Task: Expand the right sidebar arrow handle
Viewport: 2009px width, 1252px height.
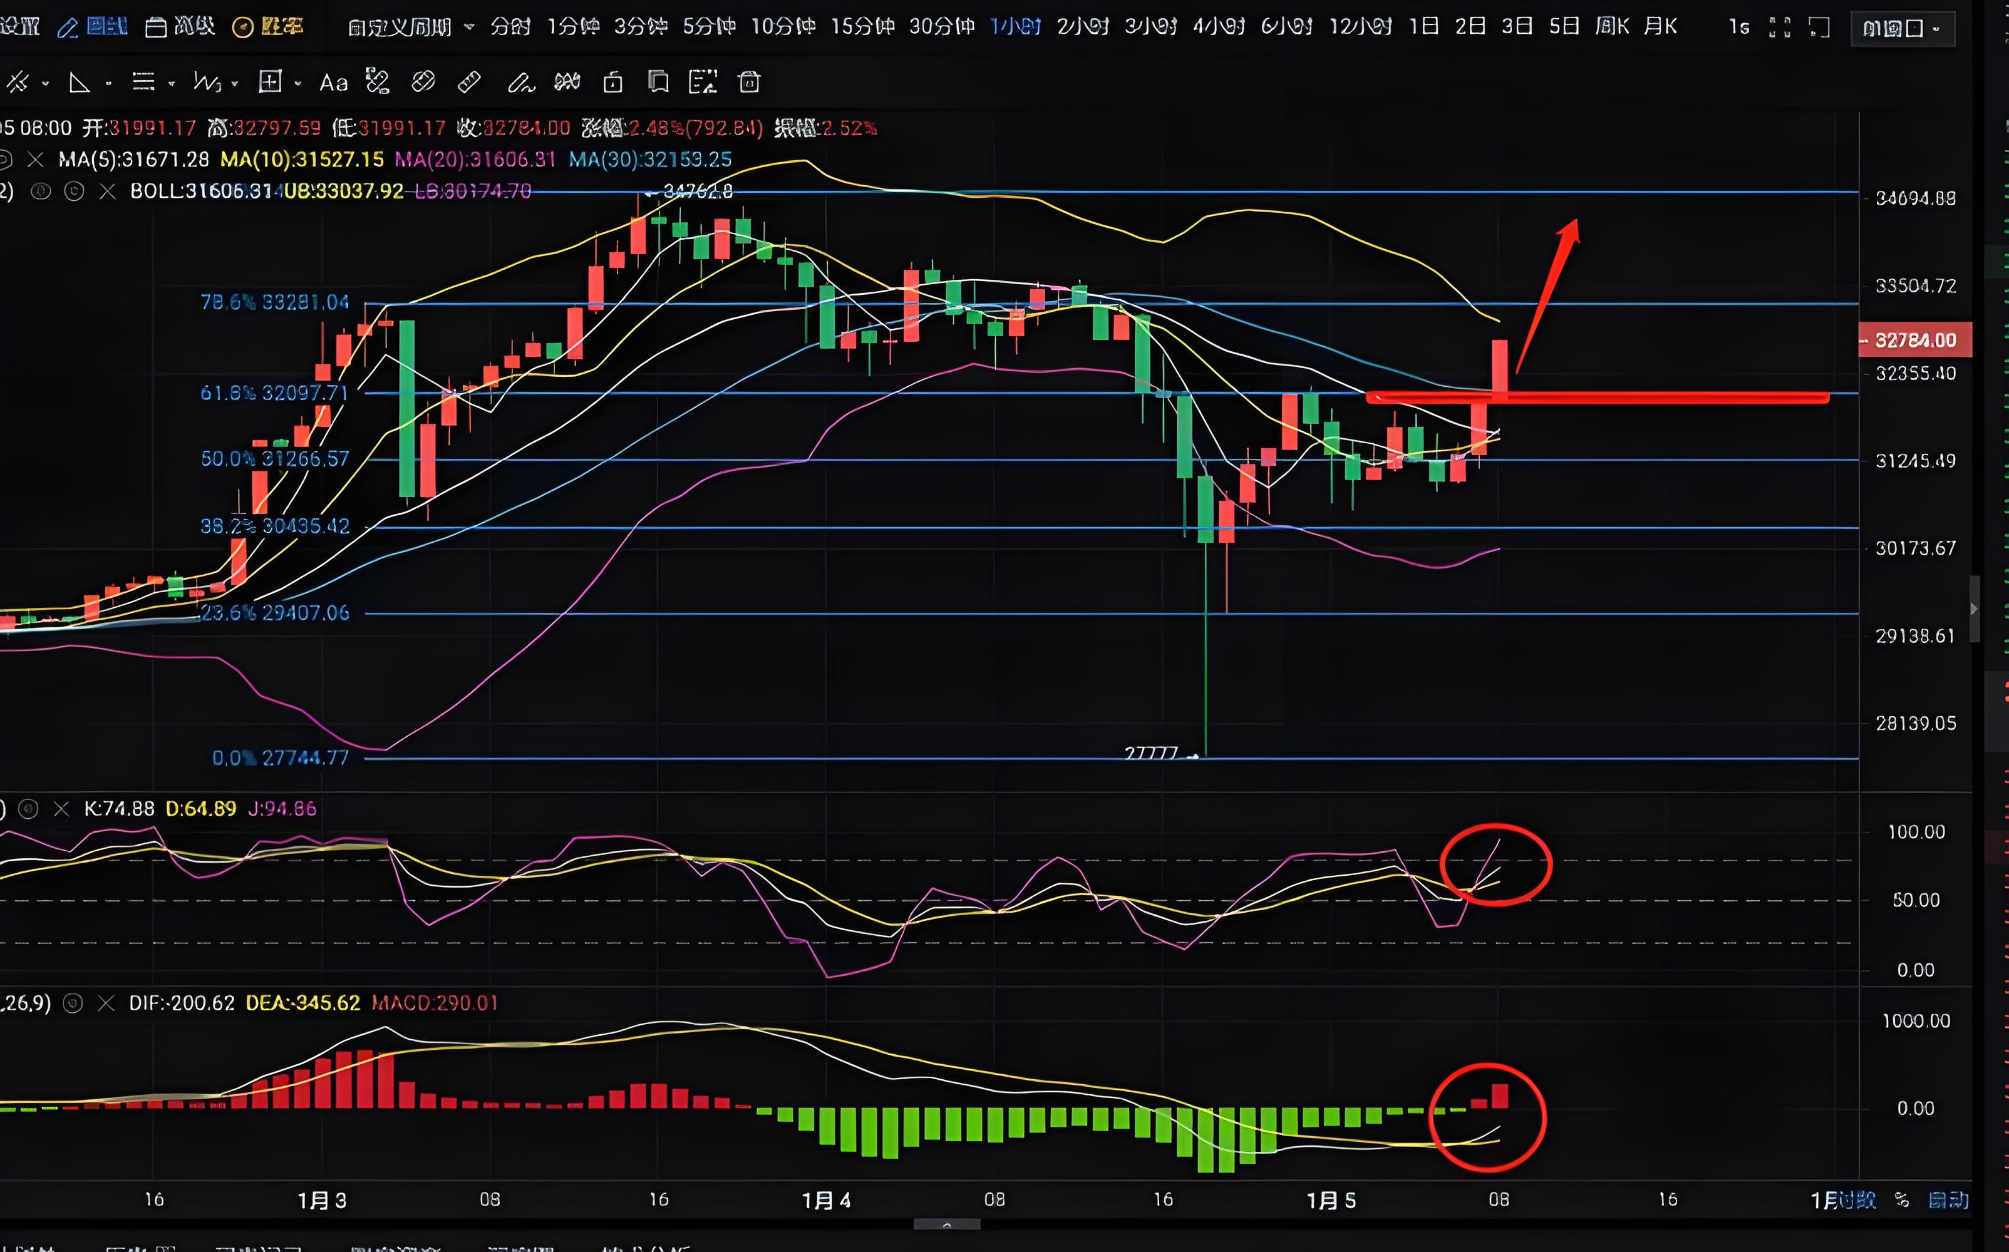Action: click(1974, 610)
